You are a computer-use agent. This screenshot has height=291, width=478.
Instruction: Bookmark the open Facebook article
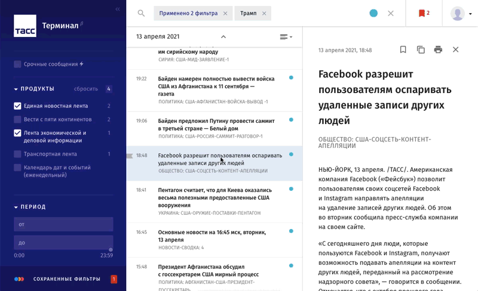pyautogui.click(x=403, y=49)
